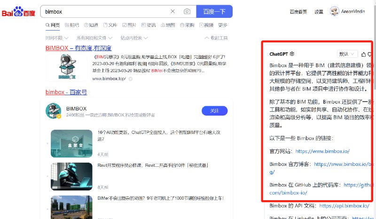Open the 文库 tab
This screenshot has height=219, width=376.
point(110,25)
